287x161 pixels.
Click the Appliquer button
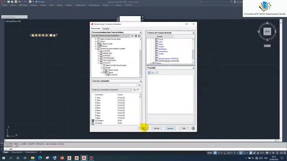(x=170, y=128)
